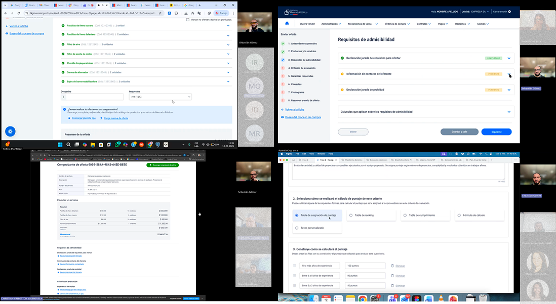Click the drag handle of the 50 puntos row
556x304 pixels.
(294, 286)
